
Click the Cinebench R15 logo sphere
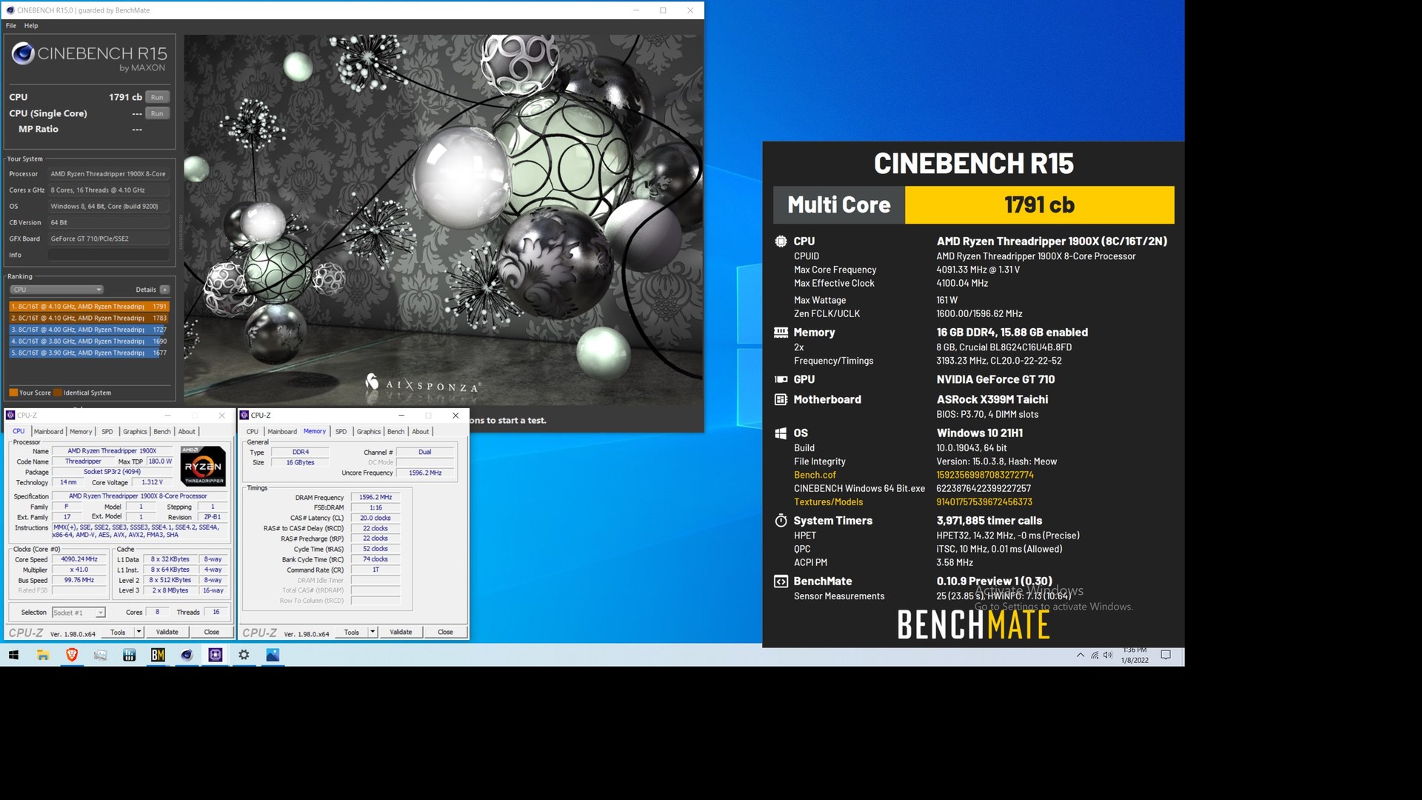tap(23, 53)
